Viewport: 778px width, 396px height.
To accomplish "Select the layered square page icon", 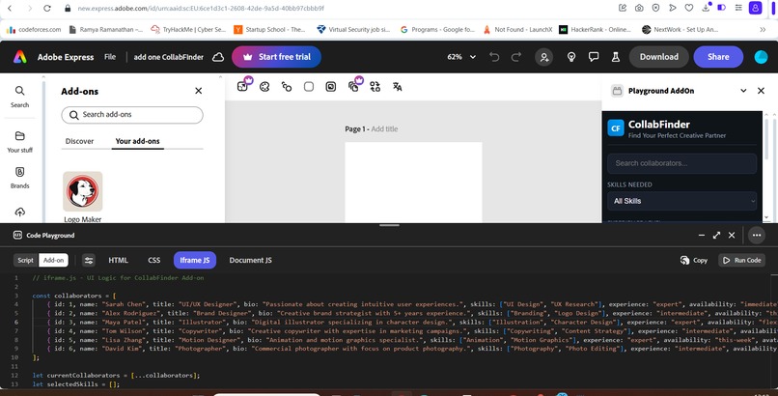I will click(331, 87).
